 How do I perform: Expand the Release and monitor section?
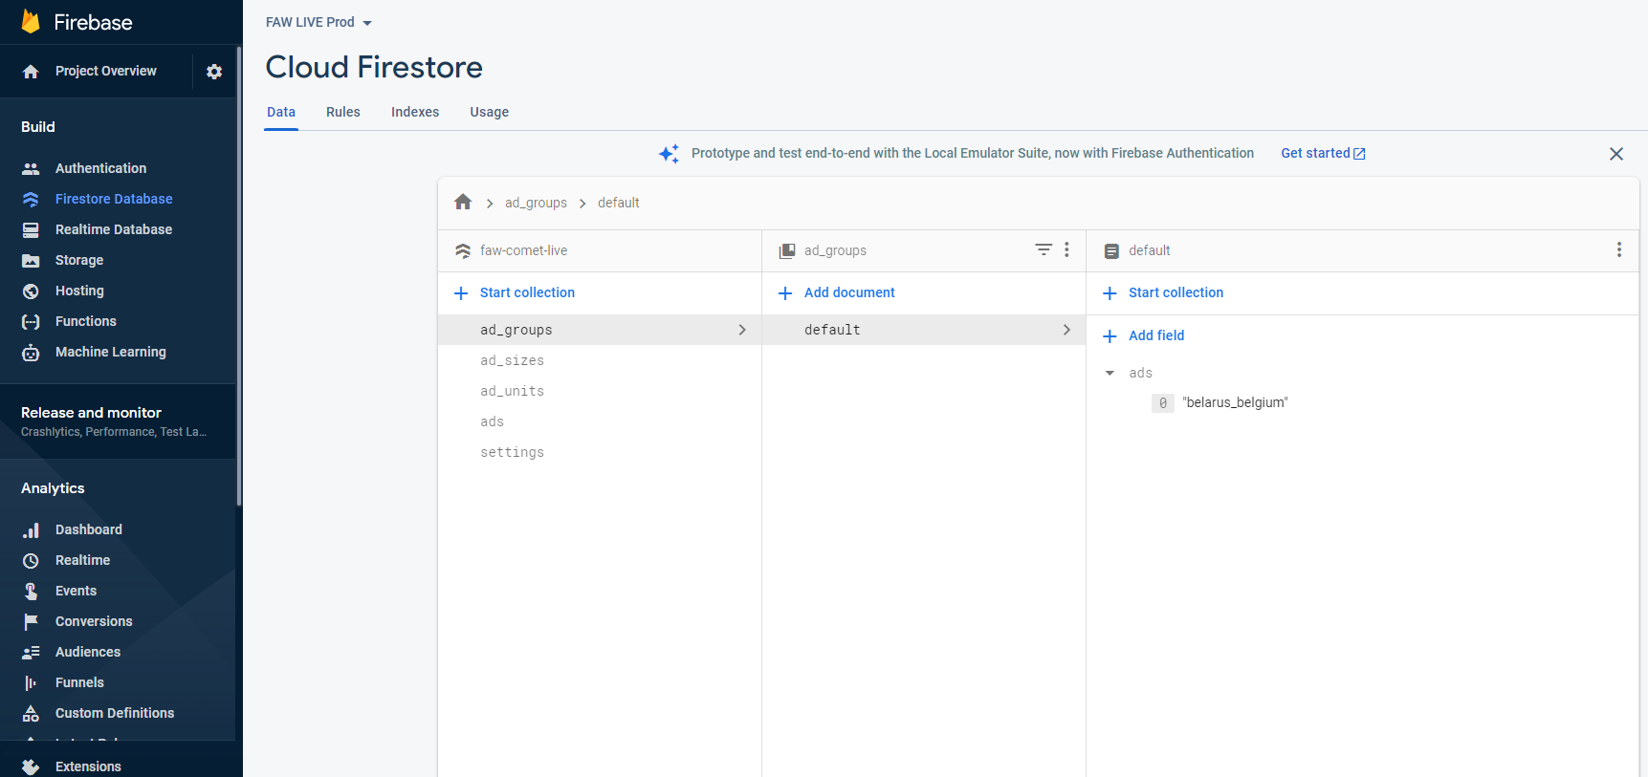click(x=115, y=421)
